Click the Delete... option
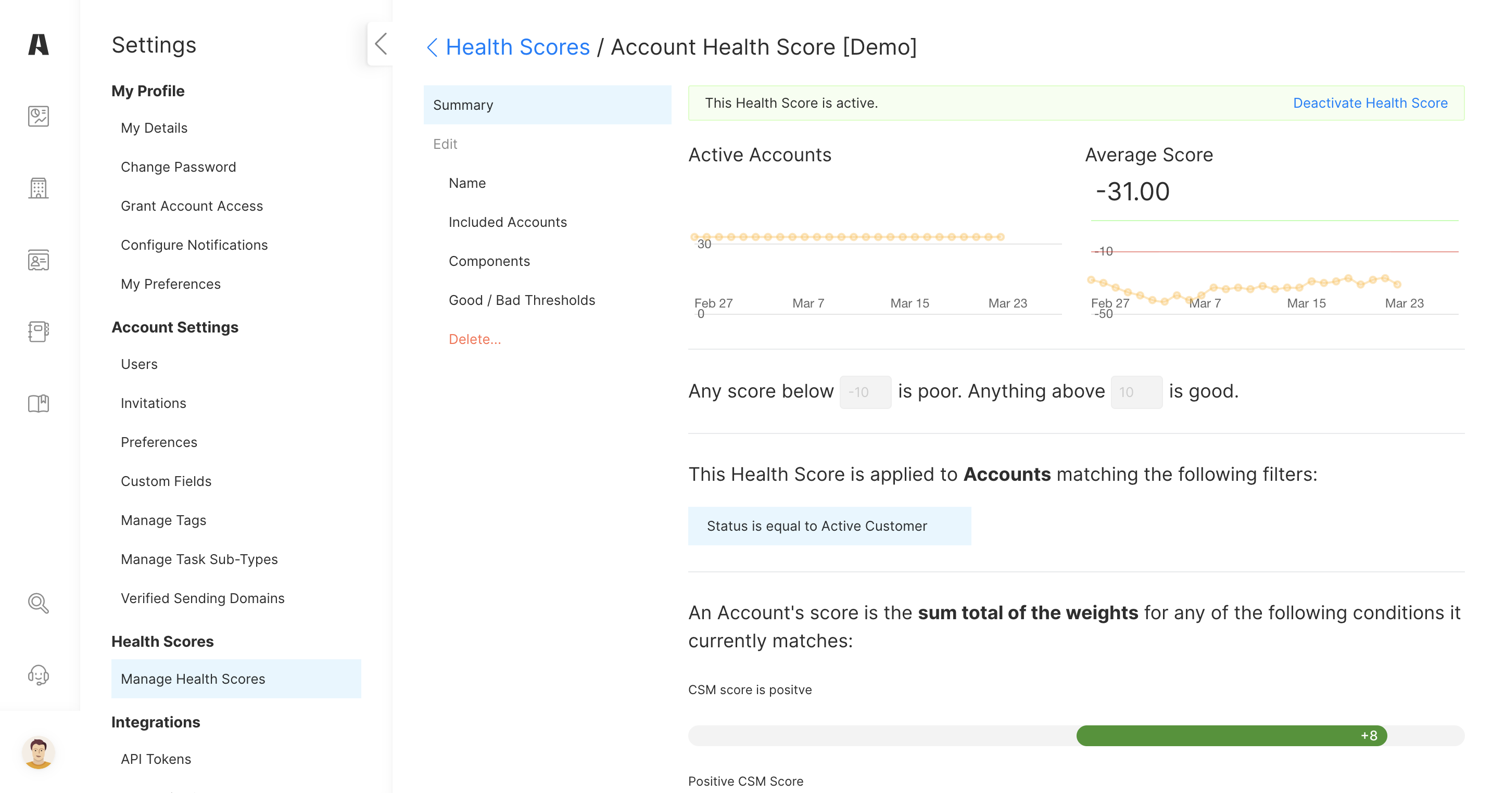The width and height of the screenshot is (1492, 793). [x=474, y=339]
